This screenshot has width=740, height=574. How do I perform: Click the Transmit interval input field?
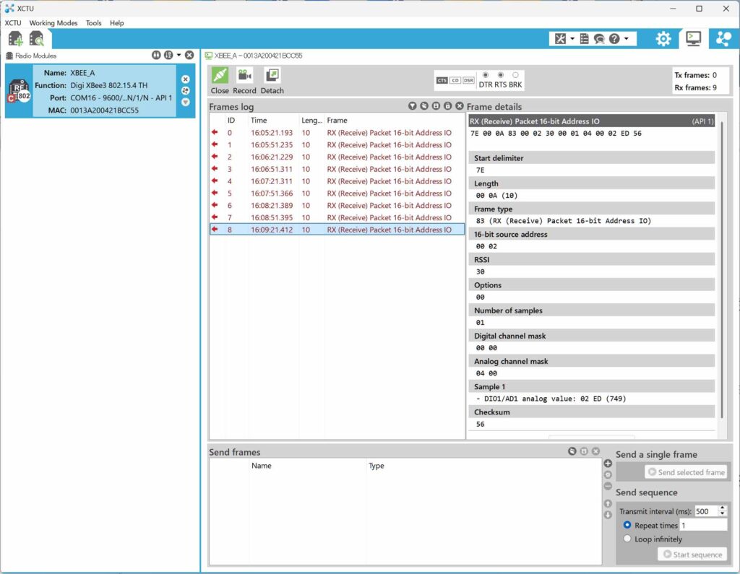pos(706,511)
